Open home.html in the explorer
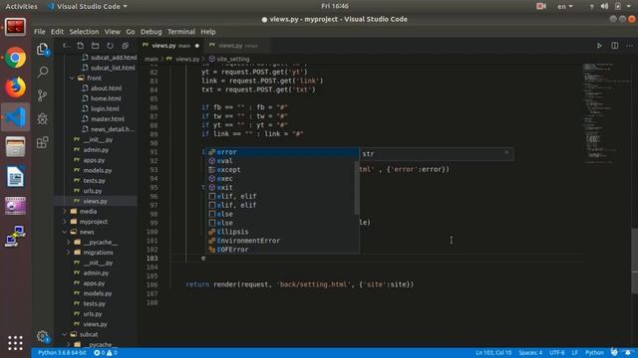Viewport: 638px width, 358px height. pyautogui.click(x=106, y=98)
